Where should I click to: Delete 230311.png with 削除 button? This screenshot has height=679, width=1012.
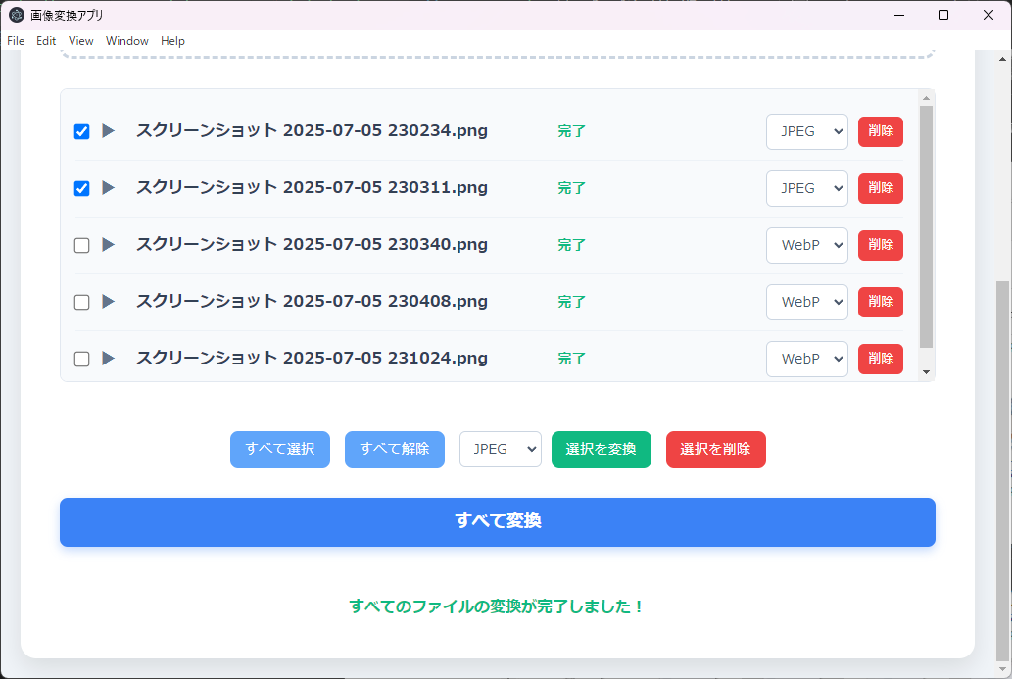(881, 188)
